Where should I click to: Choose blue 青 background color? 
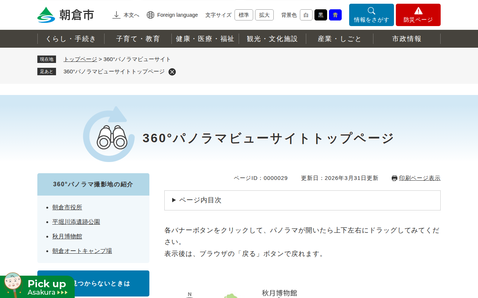coord(335,15)
